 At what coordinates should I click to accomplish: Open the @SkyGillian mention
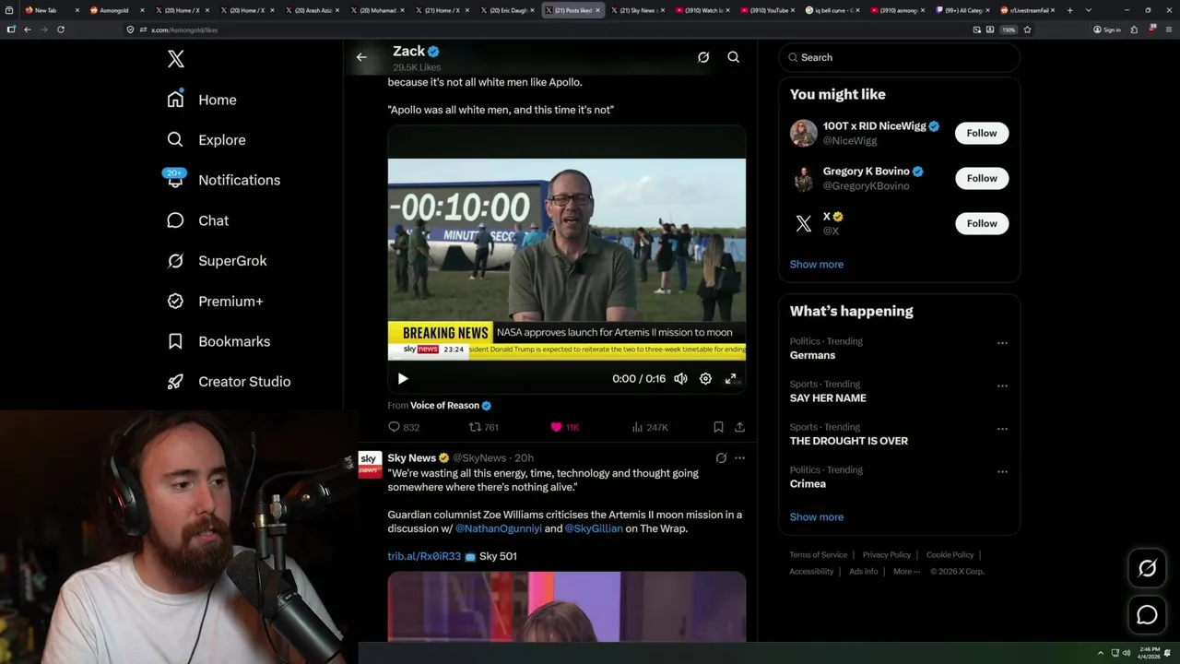point(594,528)
